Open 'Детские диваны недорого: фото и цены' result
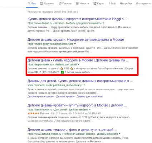This screenshot has width=152, height=143. [72, 130]
